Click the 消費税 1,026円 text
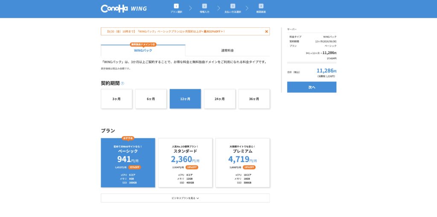The width and height of the screenshot is (437, 217). coord(326,76)
